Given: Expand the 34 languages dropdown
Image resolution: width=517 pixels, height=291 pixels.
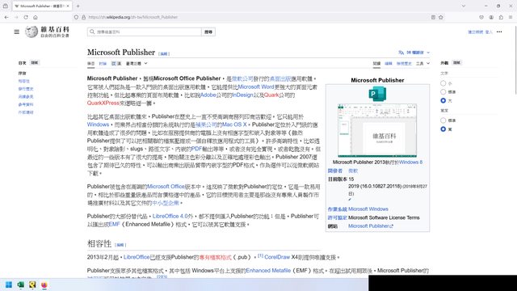Looking at the screenshot, I should click(x=414, y=53).
